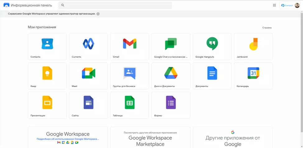Click the Таблицы label text
303x148 pixels.
pos(118,116)
